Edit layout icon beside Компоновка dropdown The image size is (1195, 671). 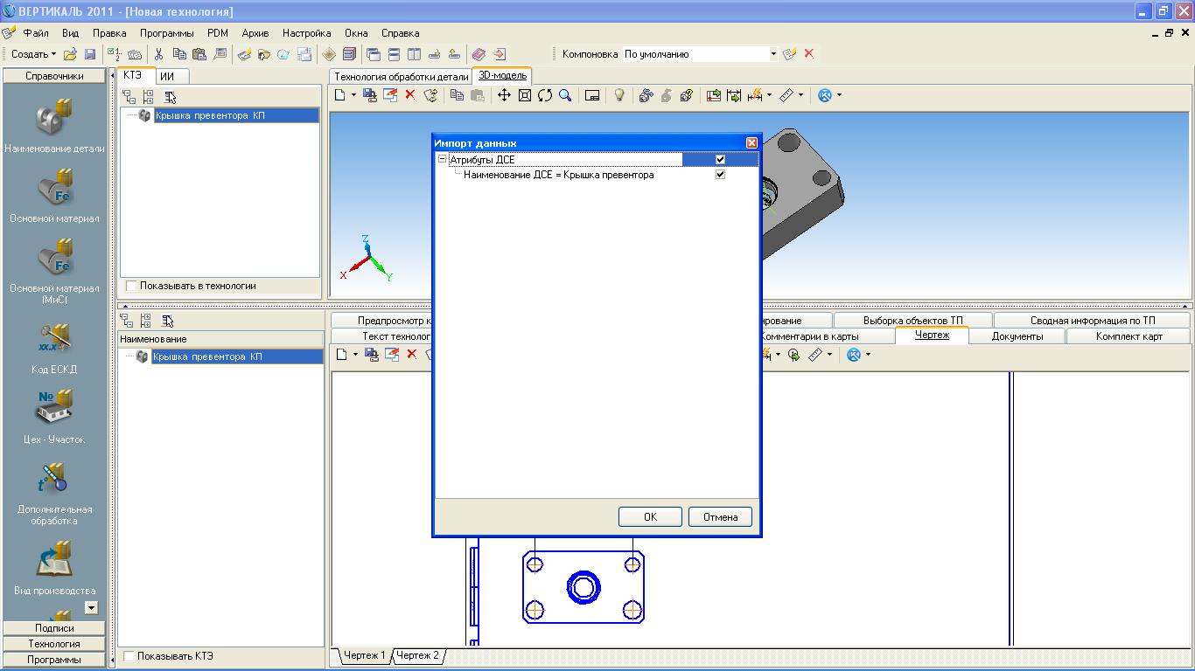pyautogui.click(x=790, y=54)
